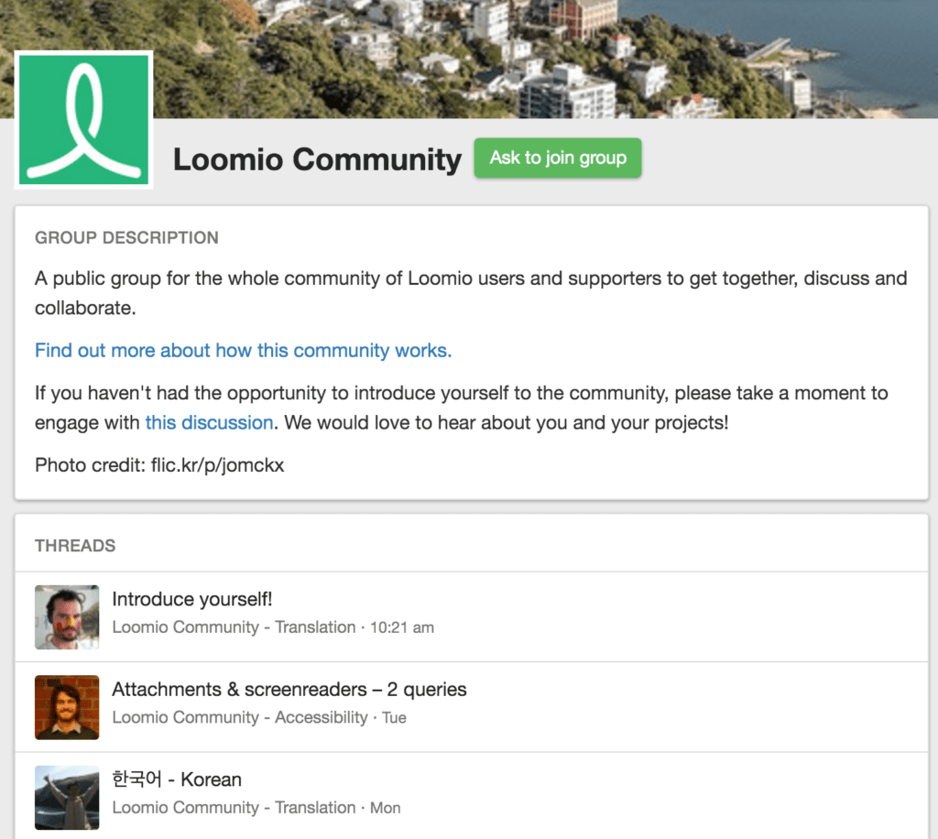The height and width of the screenshot is (839, 938).
Task: Click the Loomio Community group name heading
Action: tap(317, 158)
